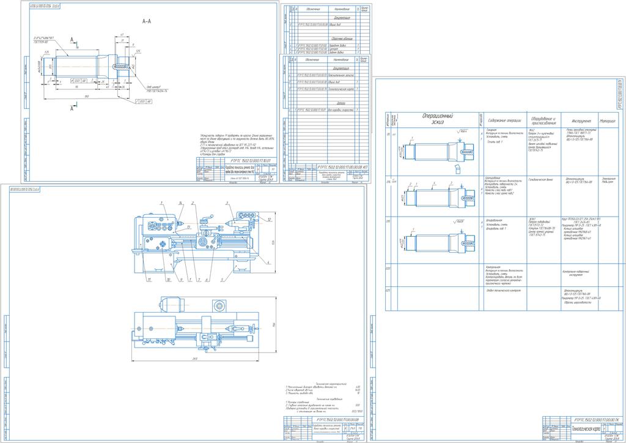
Task: Click the rotated designation stamp on detail sheet
Action: [45, 6]
